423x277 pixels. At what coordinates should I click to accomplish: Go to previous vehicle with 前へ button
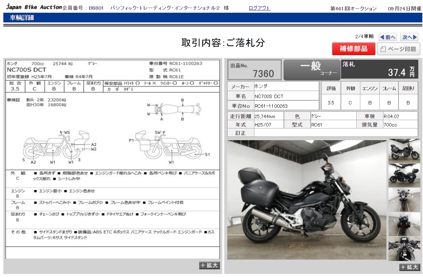(388, 37)
